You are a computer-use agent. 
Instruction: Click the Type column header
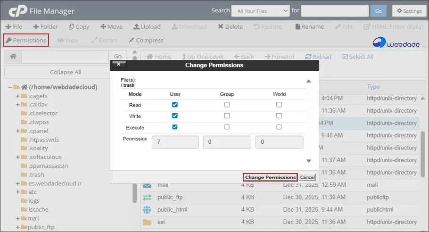pyautogui.click(x=373, y=87)
